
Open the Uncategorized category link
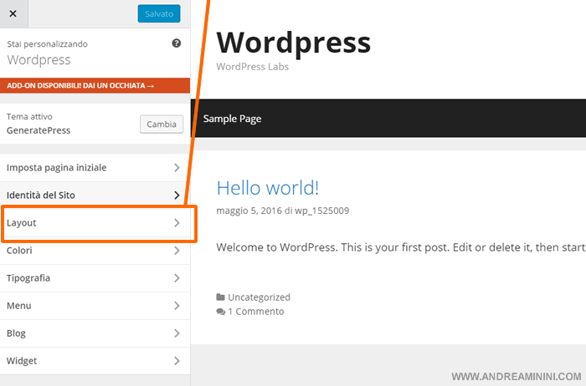click(259, 297)
